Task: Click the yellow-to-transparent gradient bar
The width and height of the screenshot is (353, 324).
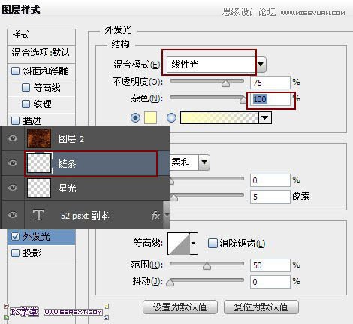Action: [219, 117]
